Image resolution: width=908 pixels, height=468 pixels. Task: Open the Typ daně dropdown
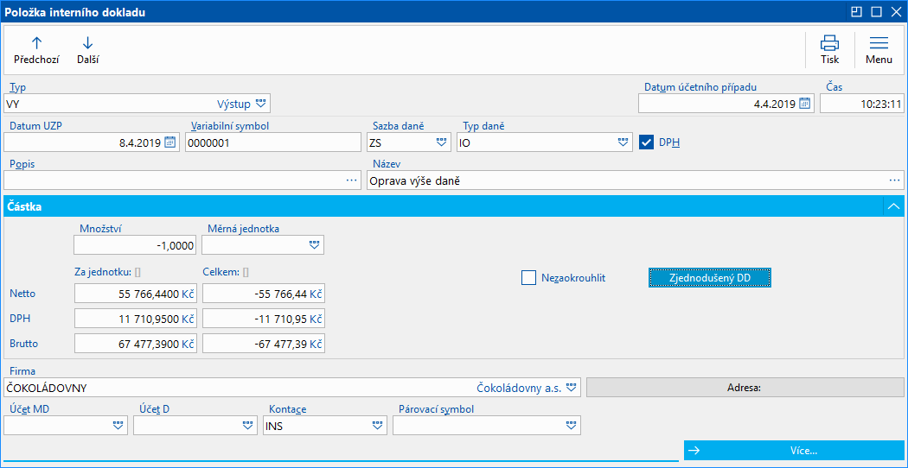pyautogui.click(x=623, y=142)
